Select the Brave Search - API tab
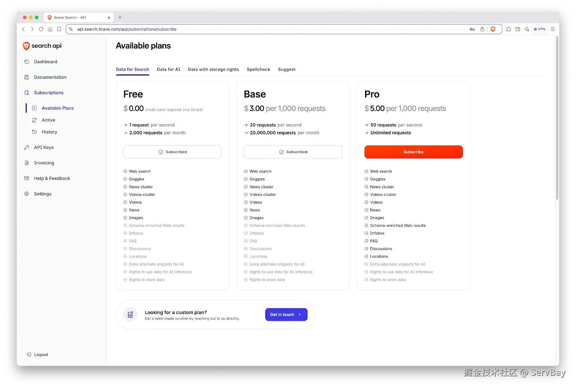Viewport: 576px width, 388px height. [78, 17]
